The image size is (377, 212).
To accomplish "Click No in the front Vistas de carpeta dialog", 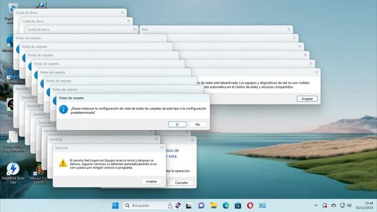I will [198, 124].
